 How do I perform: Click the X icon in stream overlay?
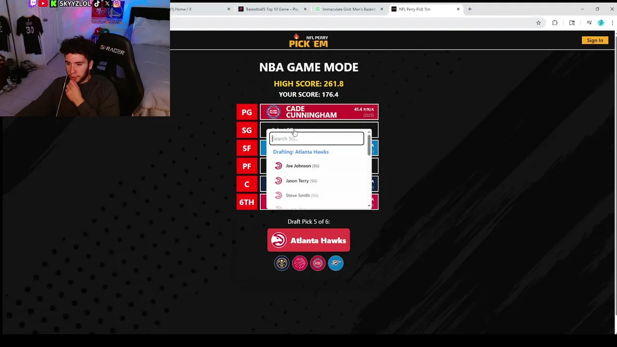tap(107, 3)
